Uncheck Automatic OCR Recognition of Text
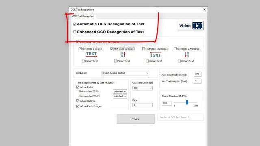The image size is (260, 146). tap(75, 24)
